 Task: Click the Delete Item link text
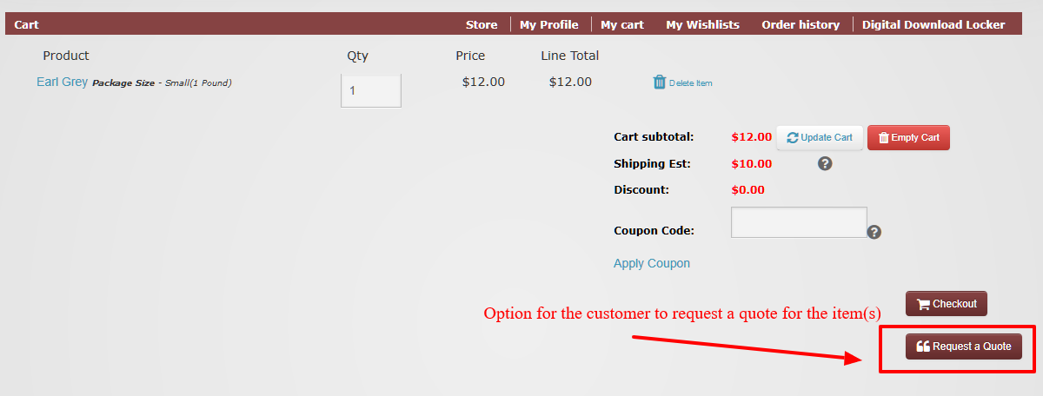(x=691, y=83)
